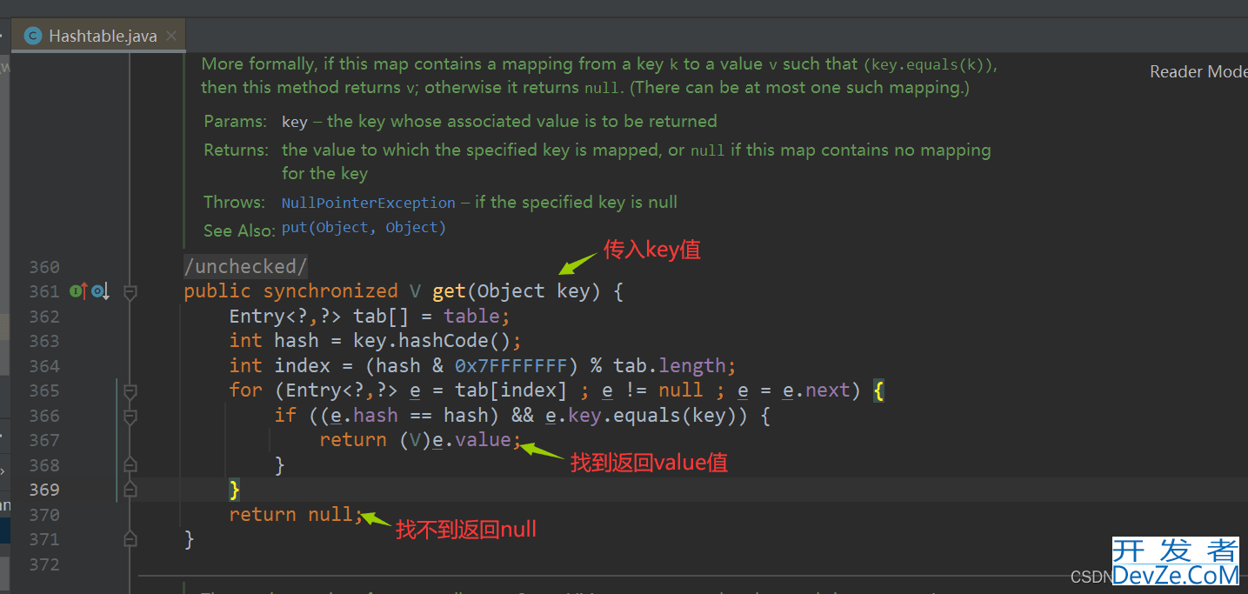The width and height of the screenshot is (1248, 594).
Task: Click 'e.value' on line 367
Action: click(x=471, y=439)
